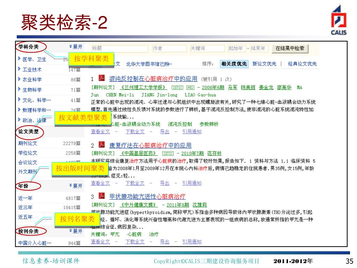357x268 pixels.
Task: Filter by 近一年
Action: (25, 198)
